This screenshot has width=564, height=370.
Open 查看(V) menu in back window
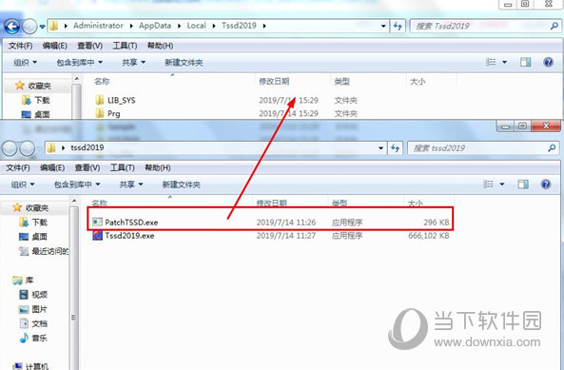pyautogui.click(x=90, y=46)
